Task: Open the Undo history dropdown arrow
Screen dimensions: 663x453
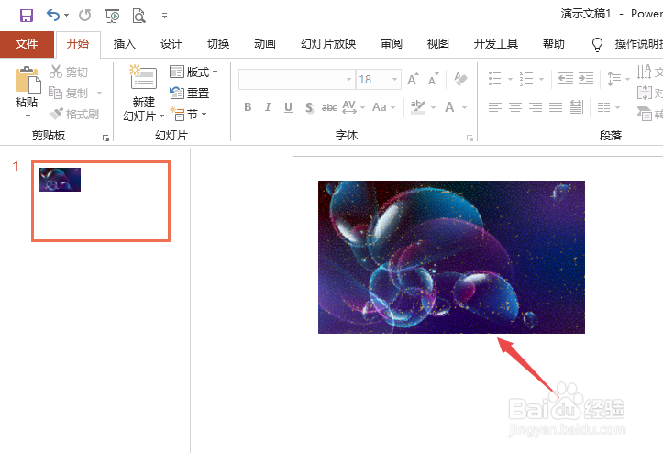Action: (x=66, y=16)
